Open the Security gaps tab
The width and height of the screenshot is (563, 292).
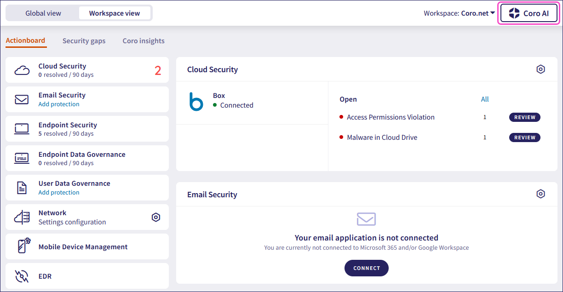click(84, 41)
